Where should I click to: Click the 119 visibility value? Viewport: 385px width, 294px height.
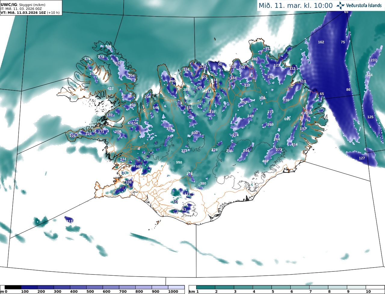tap(303, 81)
